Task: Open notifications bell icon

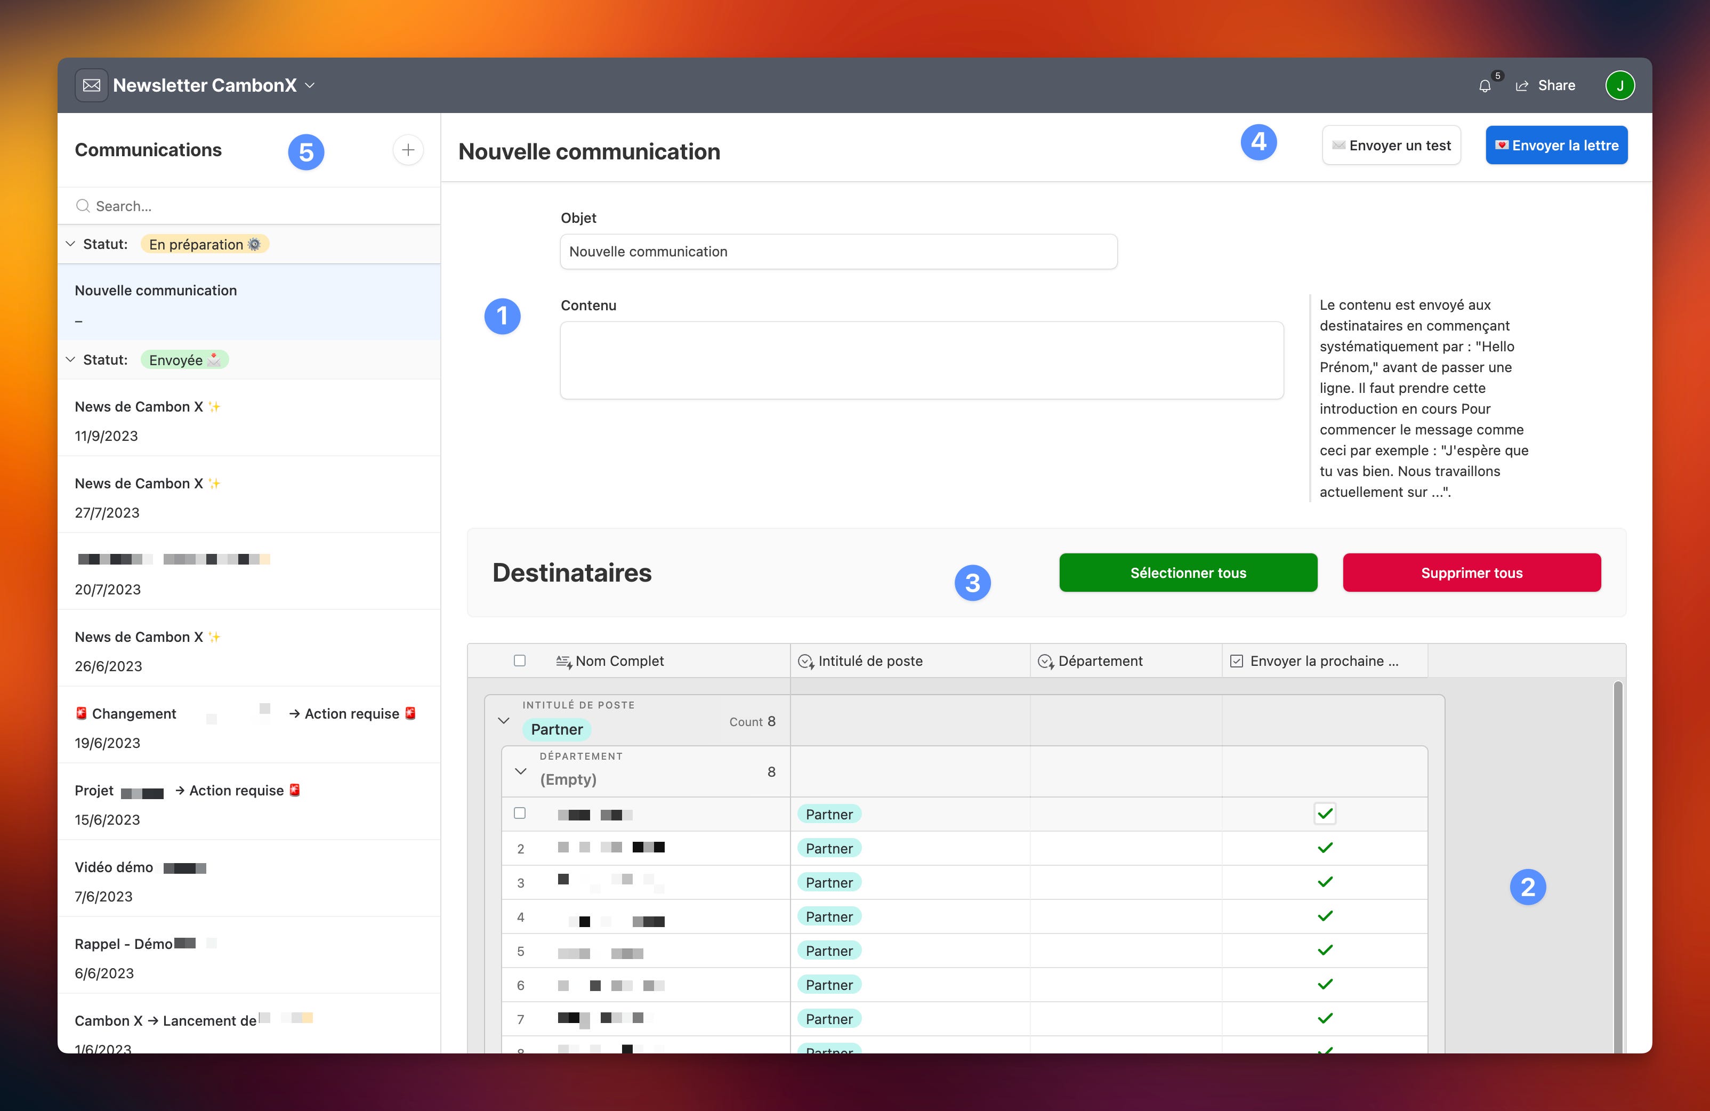Action: tap(1485, 86)
